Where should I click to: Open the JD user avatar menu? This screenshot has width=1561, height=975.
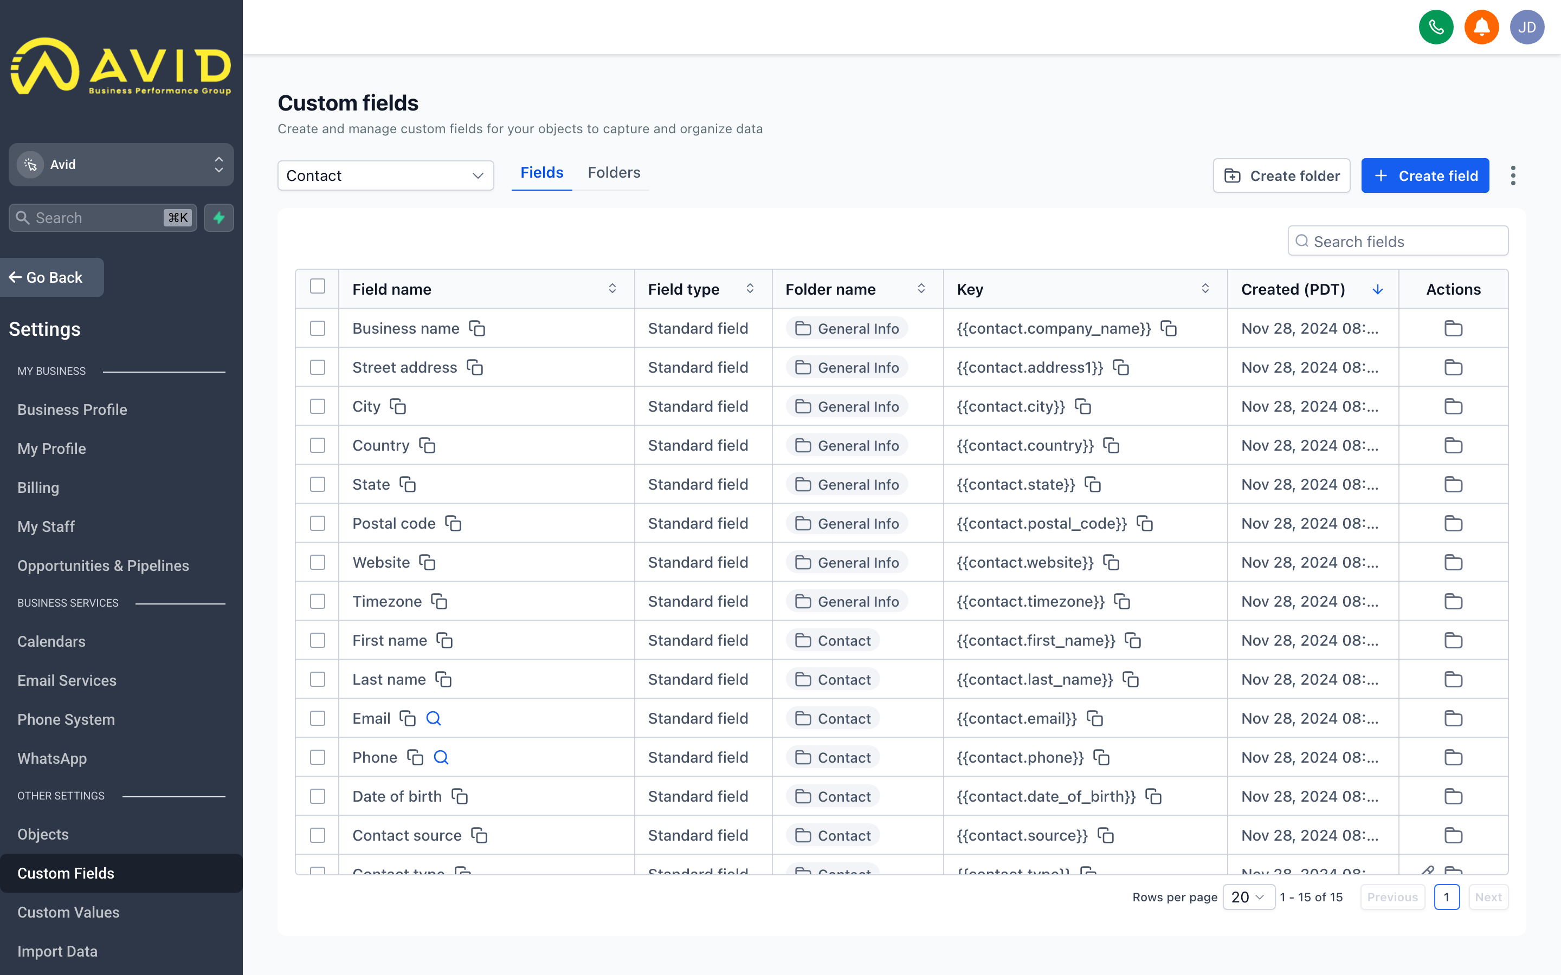[1527, 27]
